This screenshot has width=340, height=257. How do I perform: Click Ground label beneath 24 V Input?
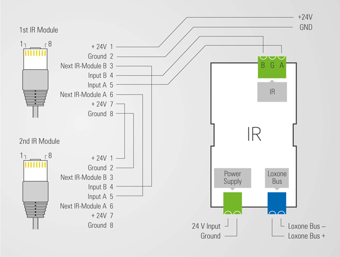211,236
